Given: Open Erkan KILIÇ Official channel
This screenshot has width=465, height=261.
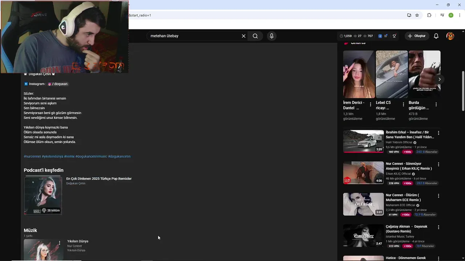Looking at the screenshot, I should click(398, 174).
